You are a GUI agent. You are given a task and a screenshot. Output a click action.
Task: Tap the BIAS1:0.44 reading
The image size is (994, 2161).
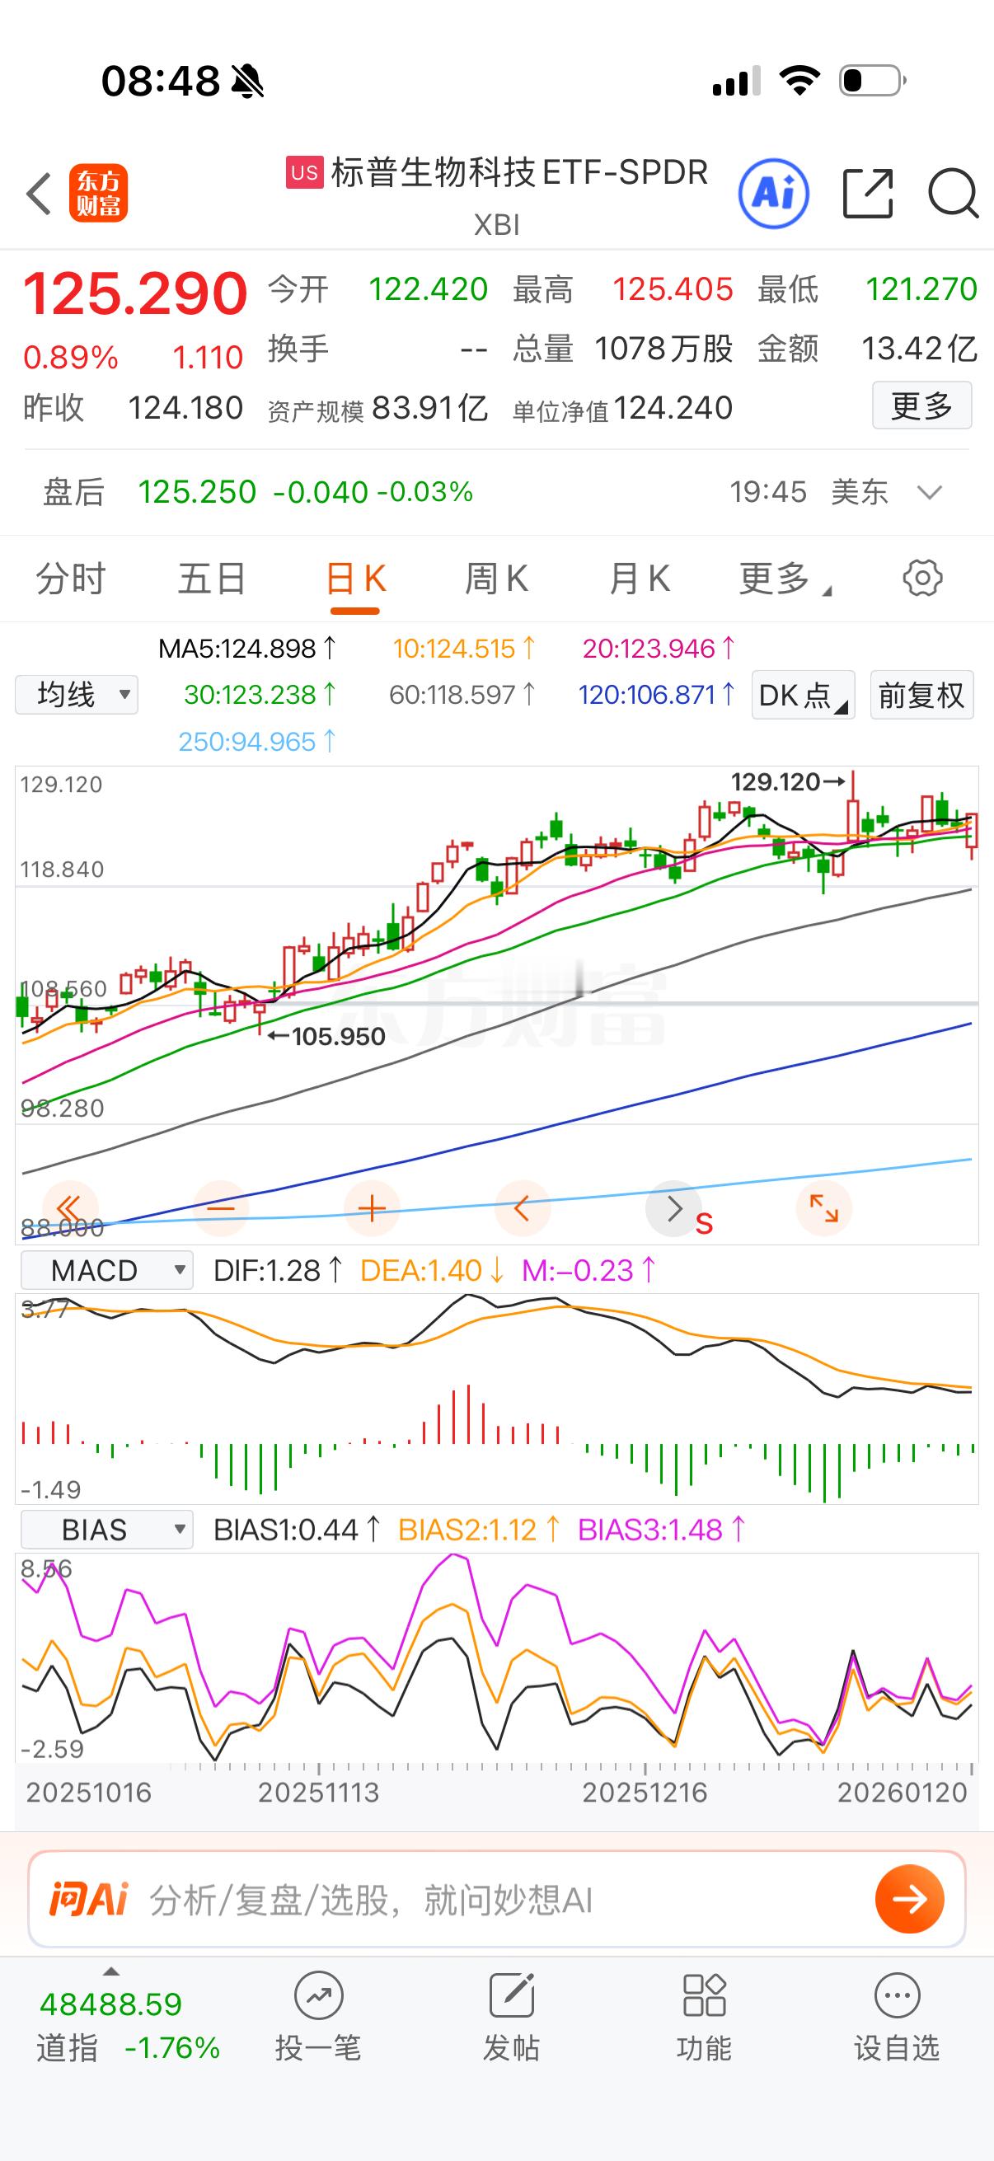point(298,1530)
